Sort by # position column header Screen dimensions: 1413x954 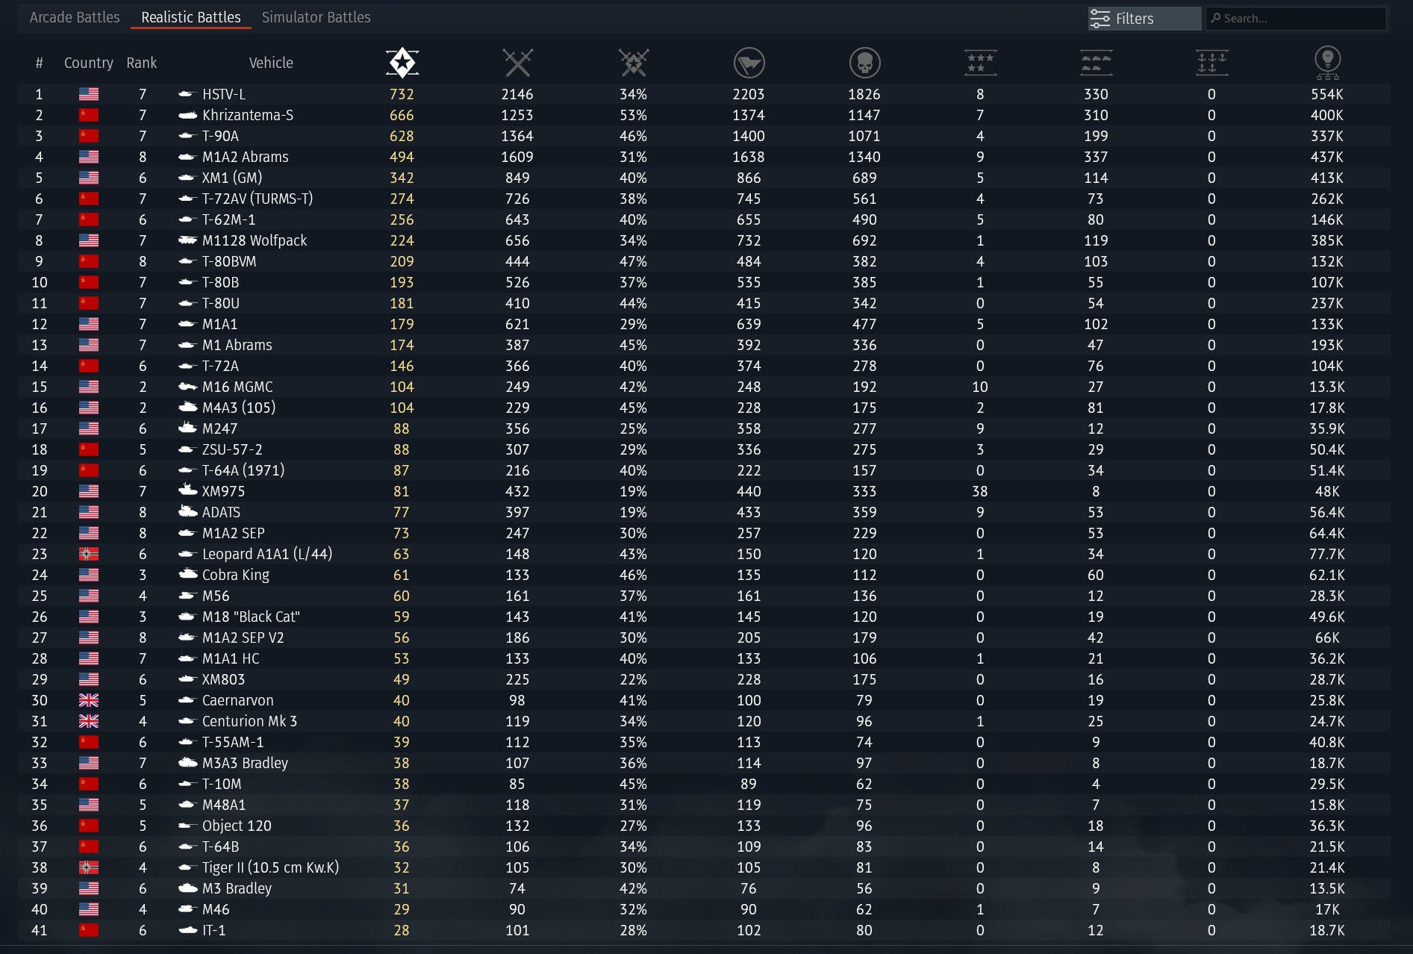(x=39, y=63)
